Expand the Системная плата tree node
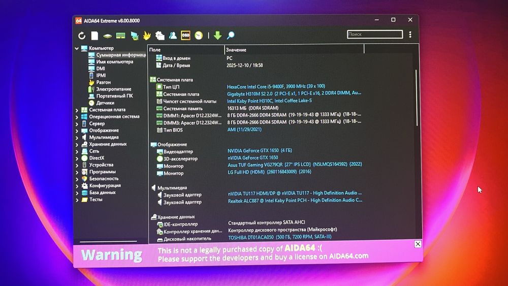This screenshot has width=508, height=286. click(77, 110)
